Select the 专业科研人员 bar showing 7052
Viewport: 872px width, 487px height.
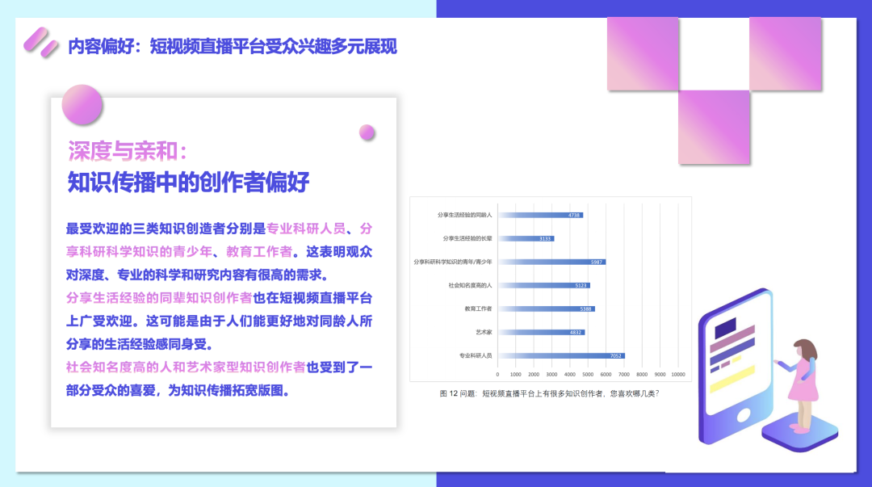tap(560, 355)
